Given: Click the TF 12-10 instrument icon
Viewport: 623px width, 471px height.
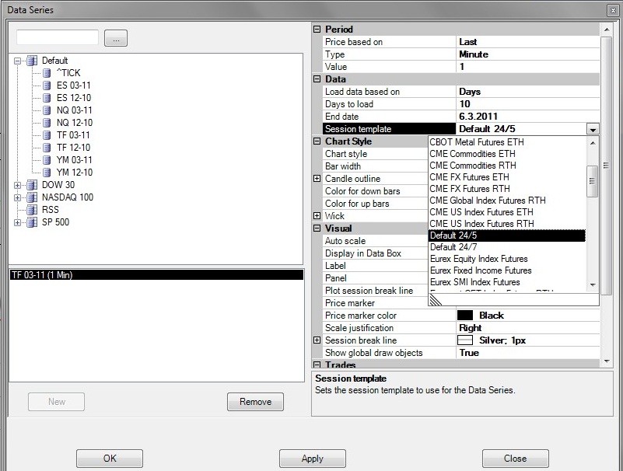Looking at the screenshot, I should 47,148.
